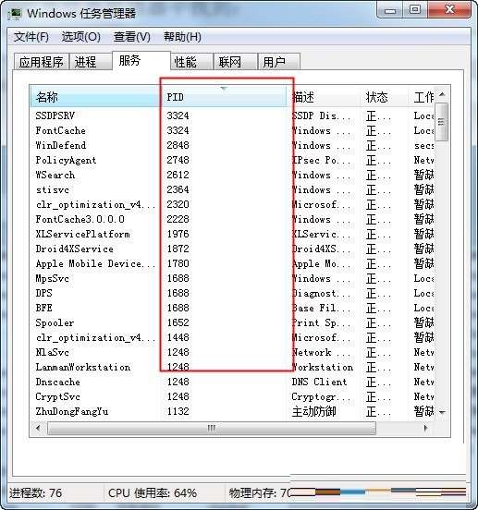
Task: Close the Task Manager window
Action: [449, 10]
